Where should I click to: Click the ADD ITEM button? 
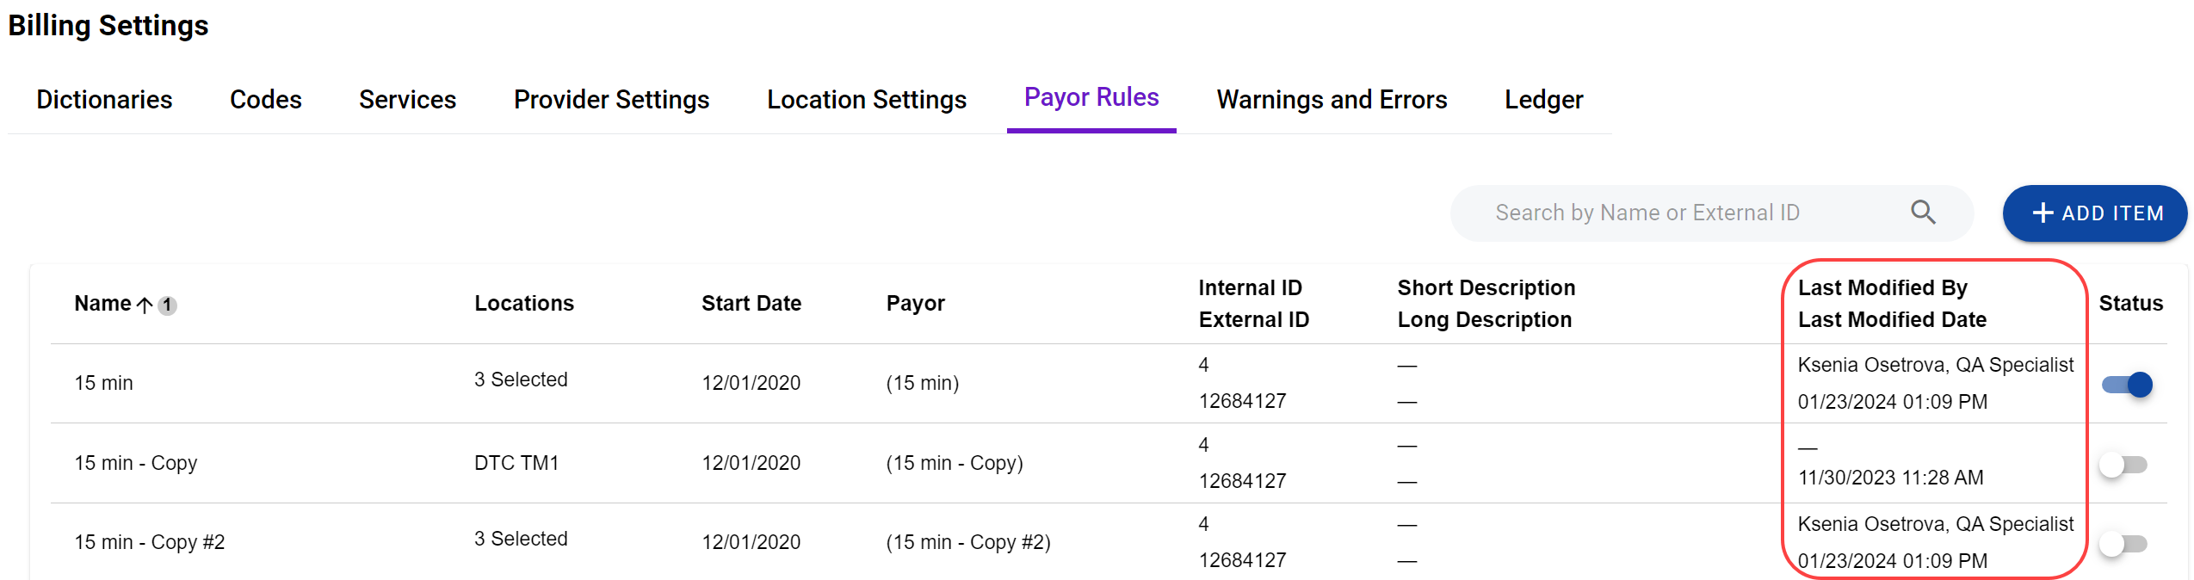point(2094,213)
